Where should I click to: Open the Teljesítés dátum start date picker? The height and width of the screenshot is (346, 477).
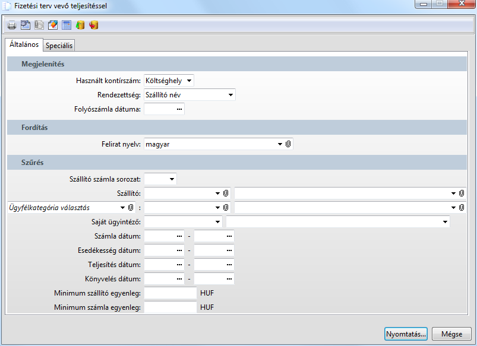179,265
